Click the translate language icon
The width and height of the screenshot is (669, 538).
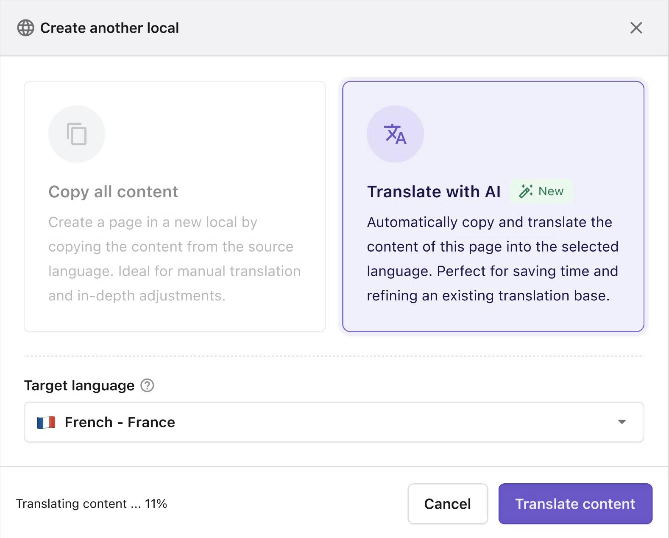tap(395, 134)
